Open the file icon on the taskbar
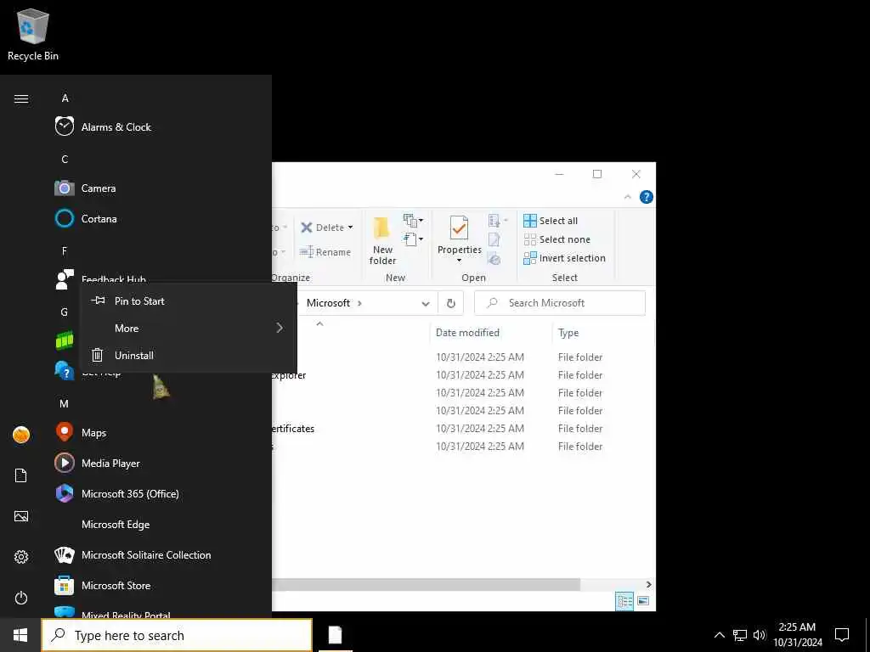This screenshot has height=652, width=870. (335, 635)
